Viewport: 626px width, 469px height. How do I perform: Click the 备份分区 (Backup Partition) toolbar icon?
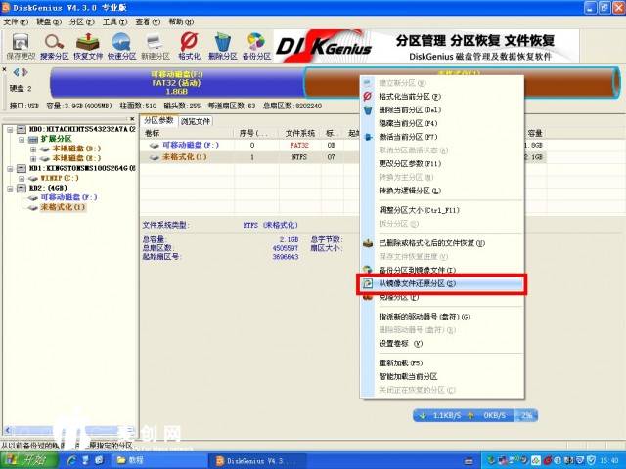(256, 45)
